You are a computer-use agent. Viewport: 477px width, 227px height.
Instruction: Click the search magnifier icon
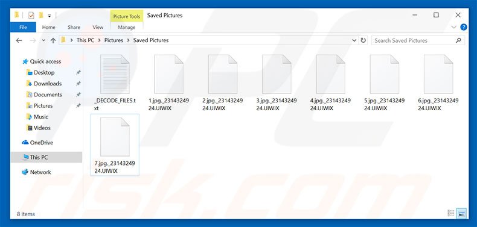tap(458, 40)
